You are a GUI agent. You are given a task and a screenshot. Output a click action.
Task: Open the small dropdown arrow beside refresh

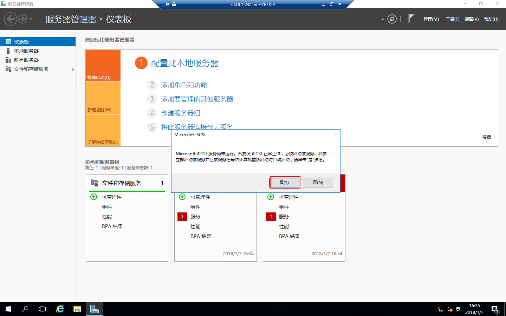383,19
